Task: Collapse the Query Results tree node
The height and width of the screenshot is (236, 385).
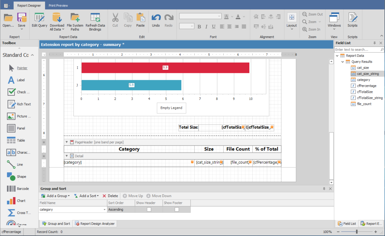Action: coord(343,62)
